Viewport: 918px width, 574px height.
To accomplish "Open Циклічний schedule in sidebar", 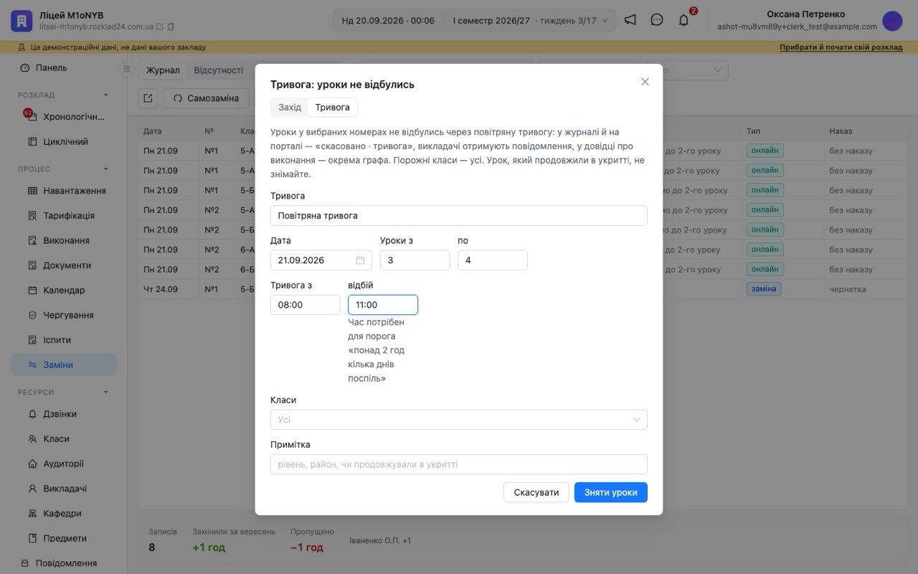I will pos(63,141).
